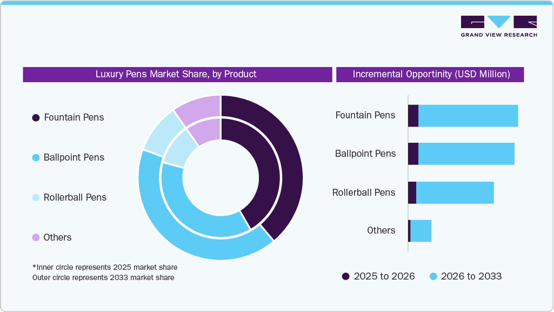554x312 pixels.
Task: Click the Rollerball Pens 2026 to 2033 bar
Action: pyautogui.click(x=455, y=192)
